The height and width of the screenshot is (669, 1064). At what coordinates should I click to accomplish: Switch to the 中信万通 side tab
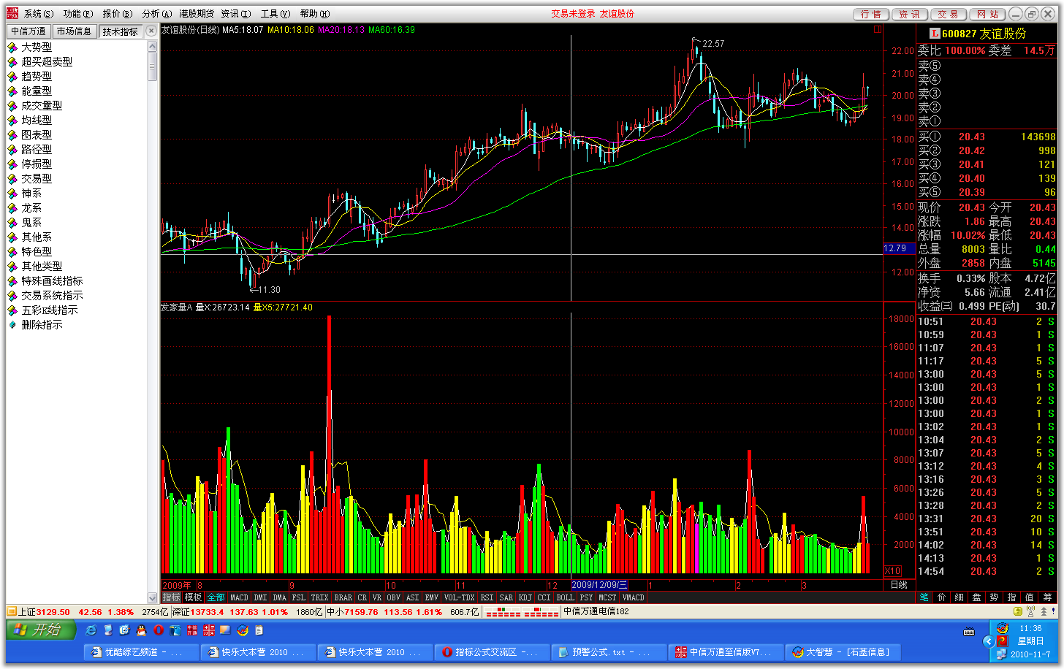click(28, 31)
